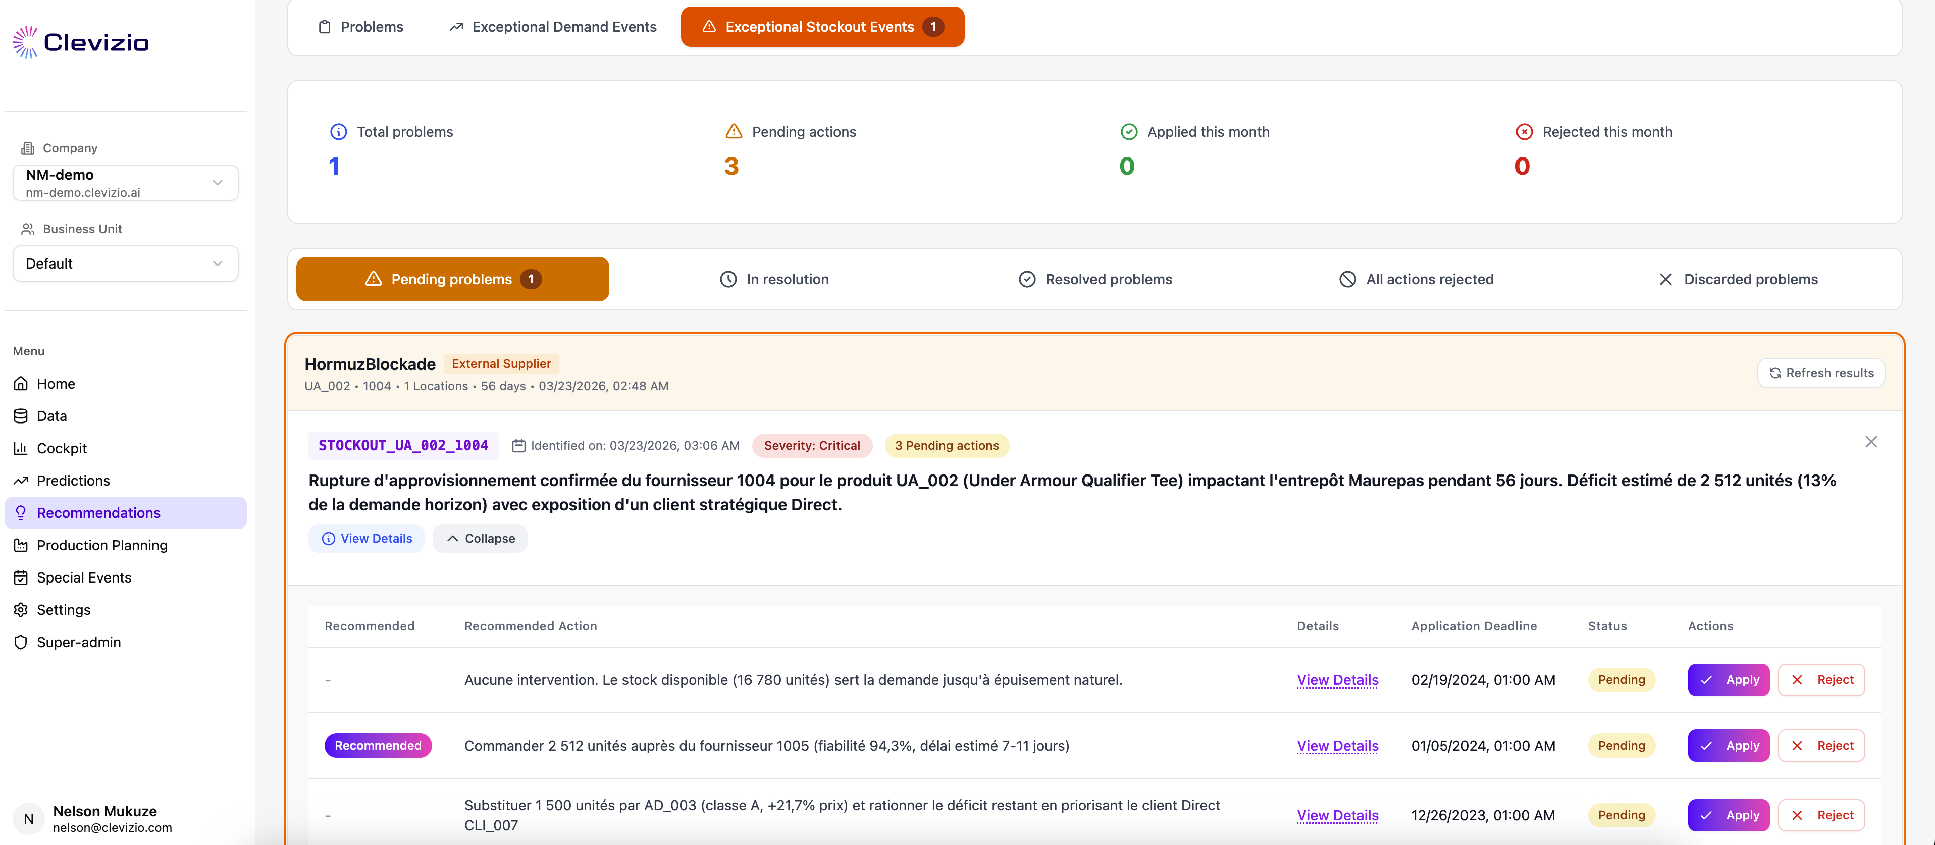Click the Cockpit chart icon
Viewport: 1935px width, 845px height.
21,448
